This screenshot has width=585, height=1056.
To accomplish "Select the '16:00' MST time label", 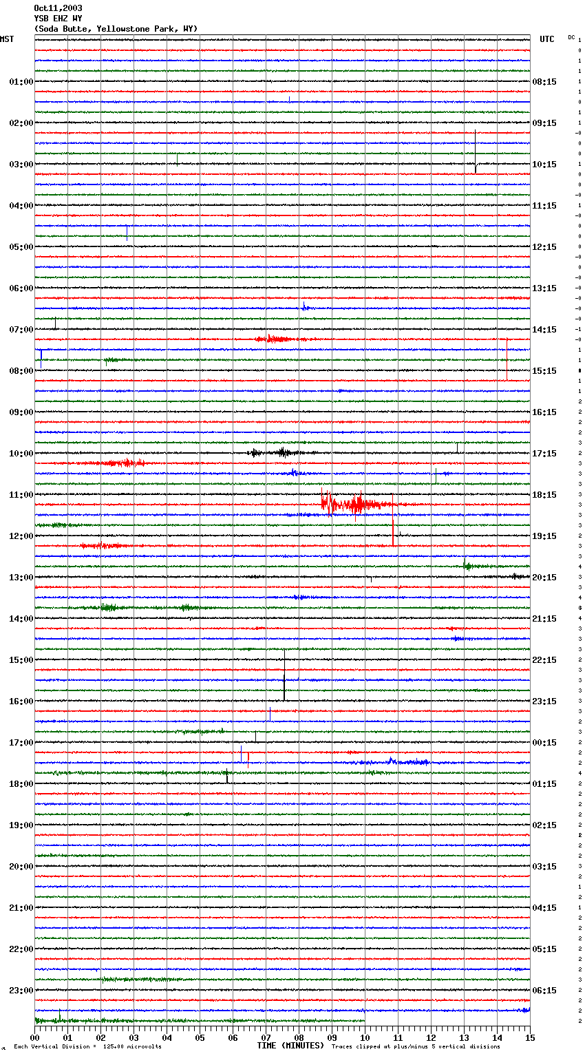I will tap(21, 701).
